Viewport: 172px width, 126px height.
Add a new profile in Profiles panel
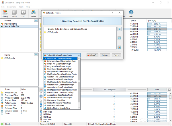[x=36, y=20]
